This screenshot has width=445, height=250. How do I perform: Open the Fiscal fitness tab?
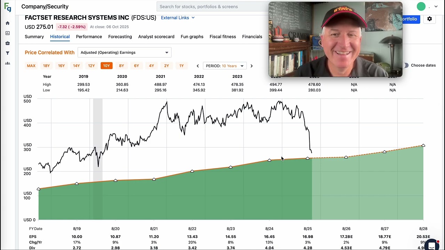[x=222, y=37]
